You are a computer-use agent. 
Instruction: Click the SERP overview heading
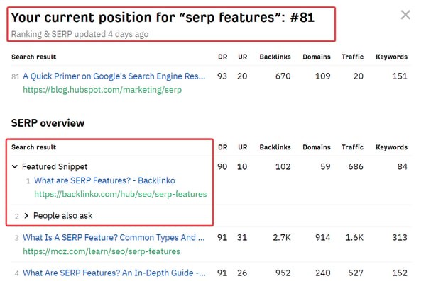[x=48, y=123]
